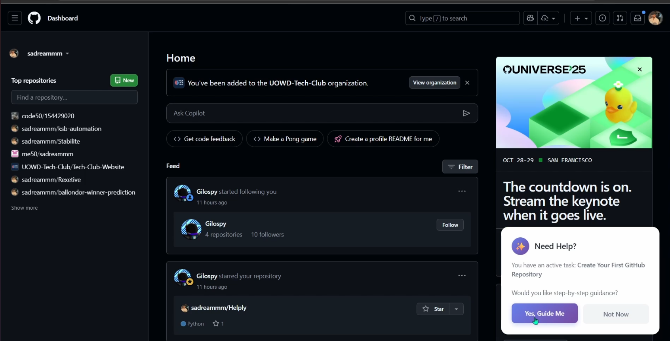670x341 pixels.
Task: Click the GitHub Octocat logo
Action: click(34, 18)
